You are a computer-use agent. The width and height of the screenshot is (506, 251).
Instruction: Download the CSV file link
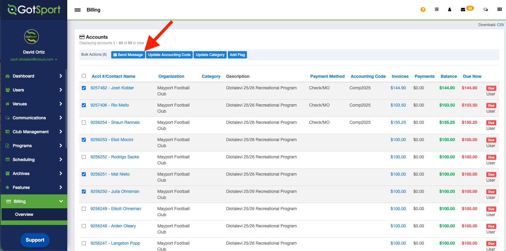click(x=500, y=25)
